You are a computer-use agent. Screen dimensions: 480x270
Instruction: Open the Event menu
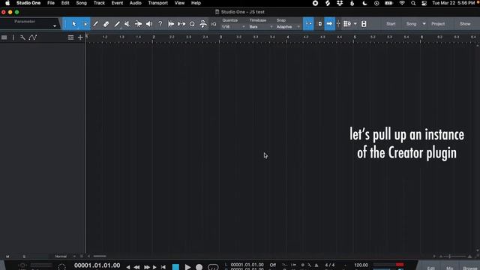(117, 3)
